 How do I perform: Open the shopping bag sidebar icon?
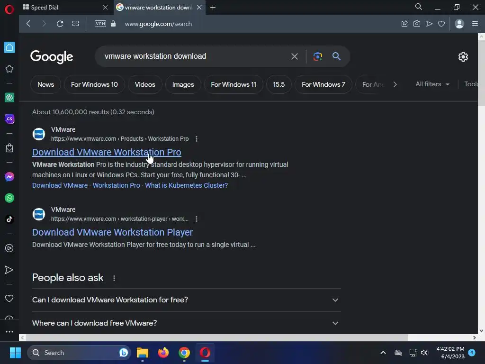click(9, 148)
